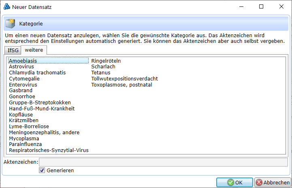292x188 pixels.
Task: Choose Tollwutexpositionsverdacht entry
Action: click(124, 78)
